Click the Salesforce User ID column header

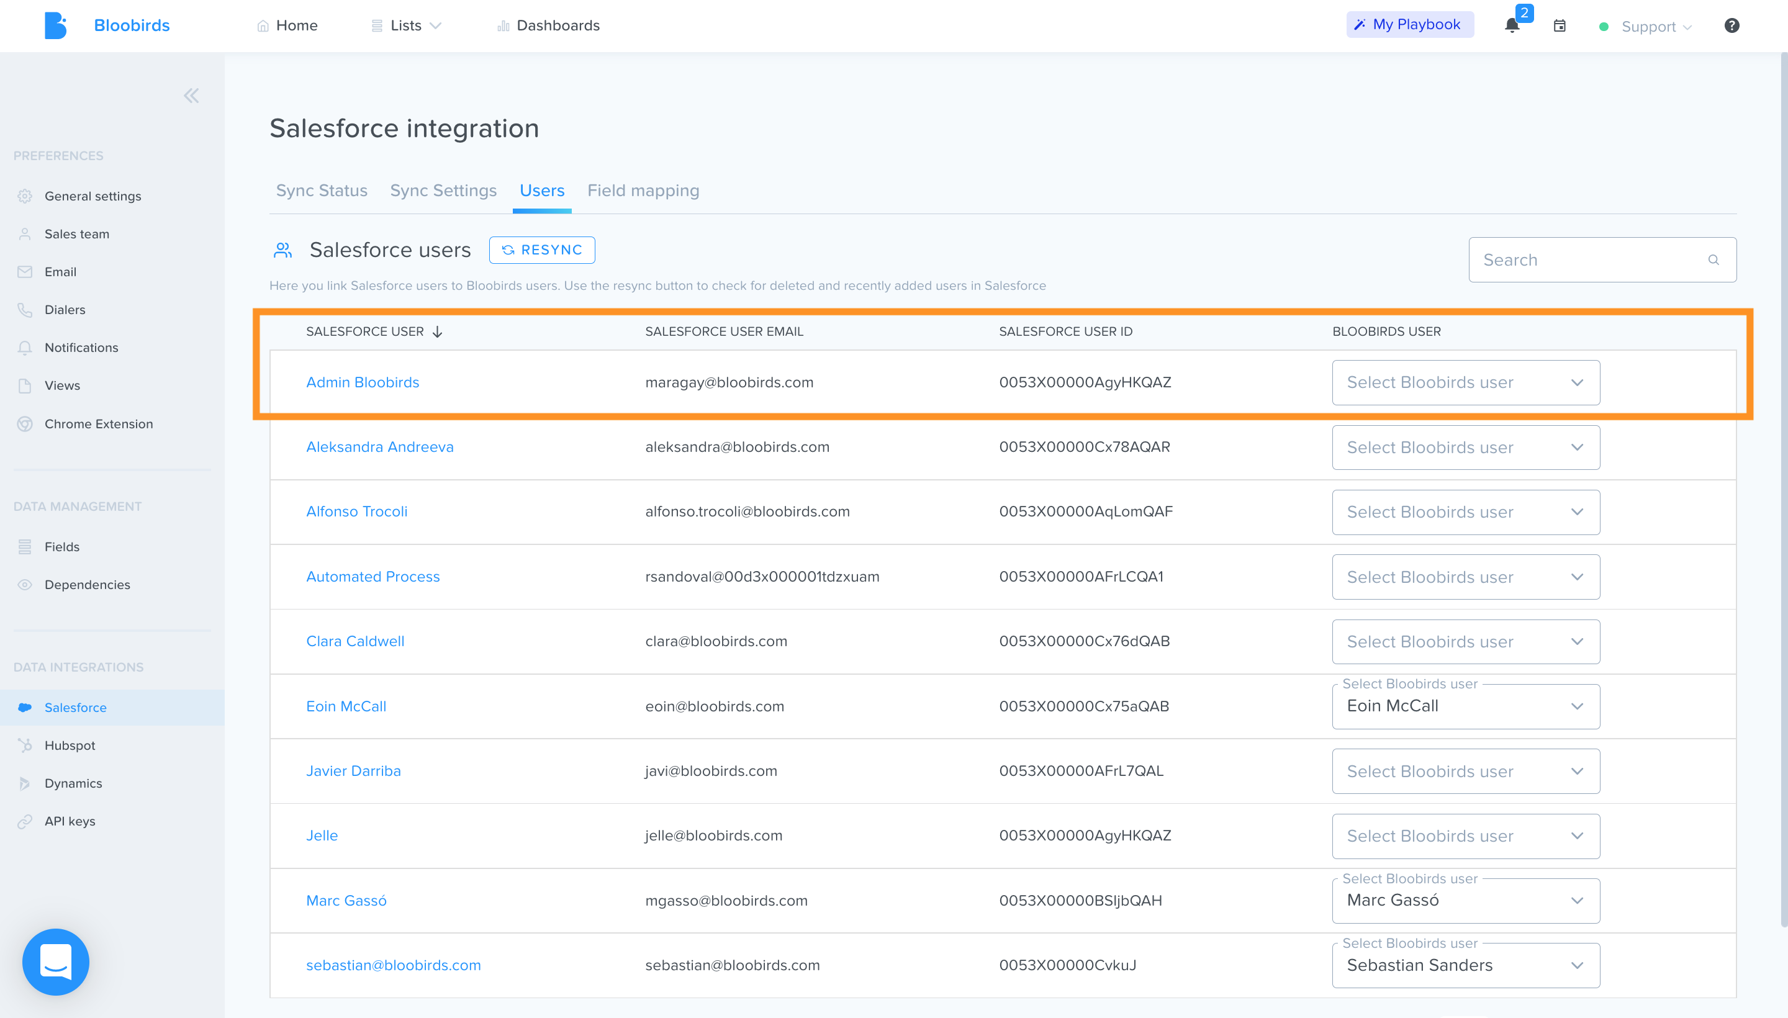(1065, 331)
